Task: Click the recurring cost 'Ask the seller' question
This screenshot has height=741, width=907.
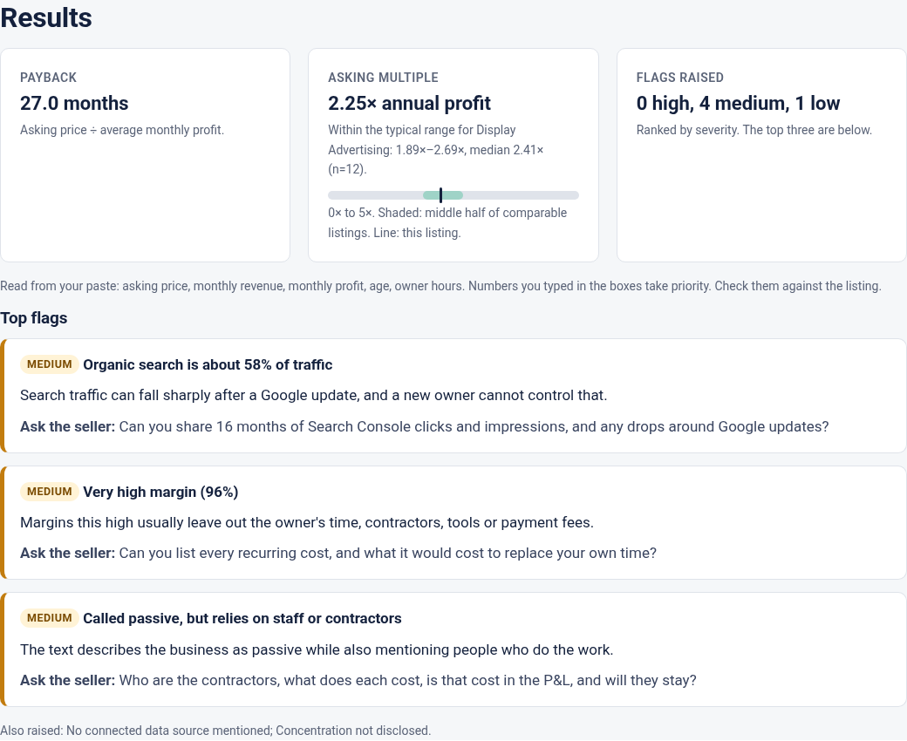Action: point(338,554)
